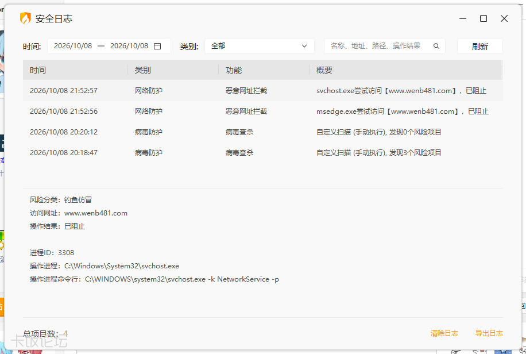Click the 风险分类: 钓鱼仿冒 detail line
526x354 pixels.
[61, 200]
